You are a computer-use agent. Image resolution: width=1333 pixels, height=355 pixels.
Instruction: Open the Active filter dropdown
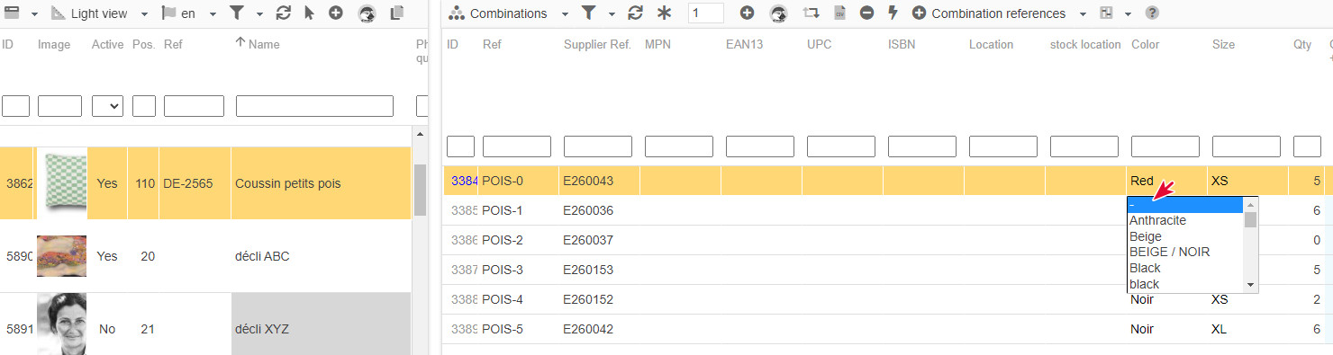pyautogui.click(x=107, y=106)
